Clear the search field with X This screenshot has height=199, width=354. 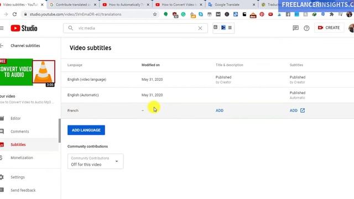pyautogui.click(x=200, y=28)
